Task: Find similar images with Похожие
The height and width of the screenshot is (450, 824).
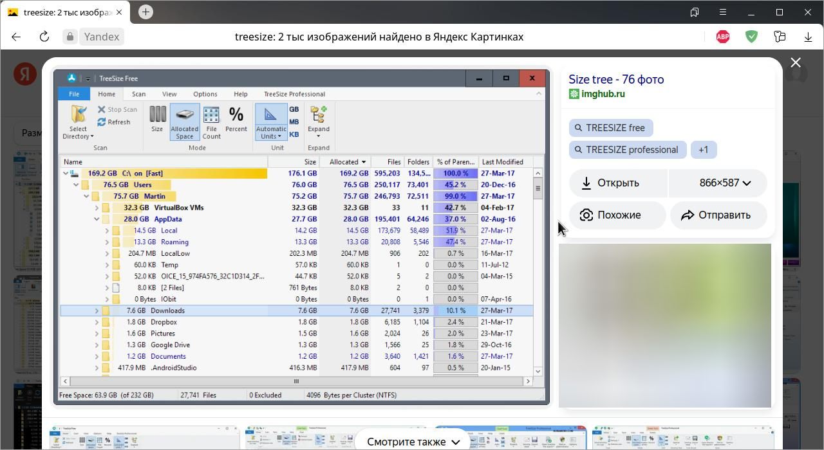Action: pos(617,215)
